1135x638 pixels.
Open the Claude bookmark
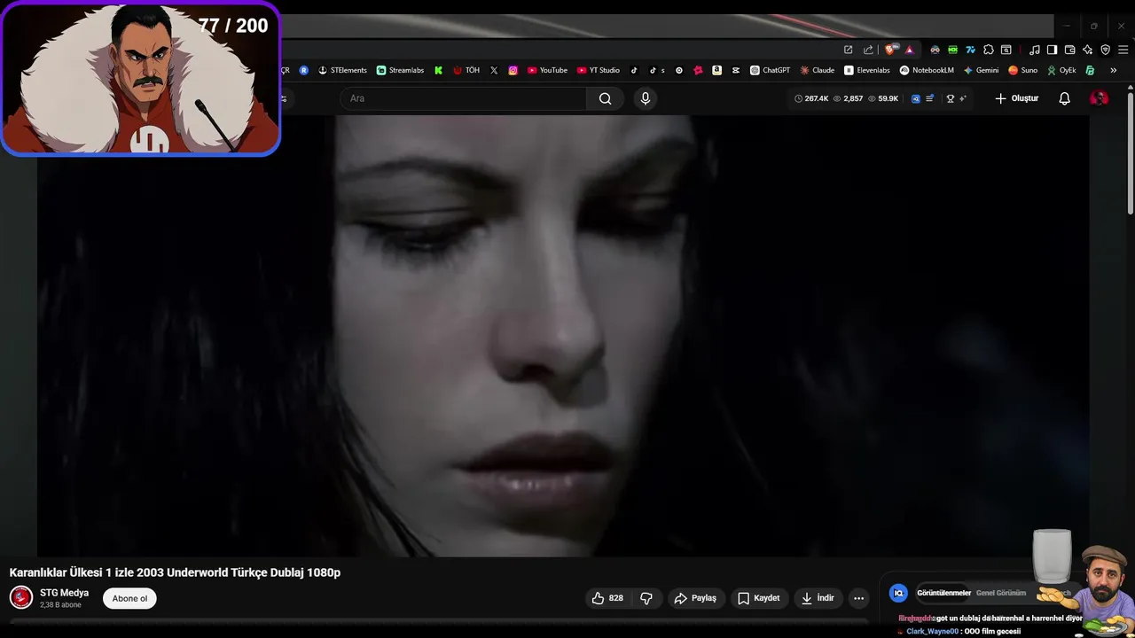(x=817, y=70)
